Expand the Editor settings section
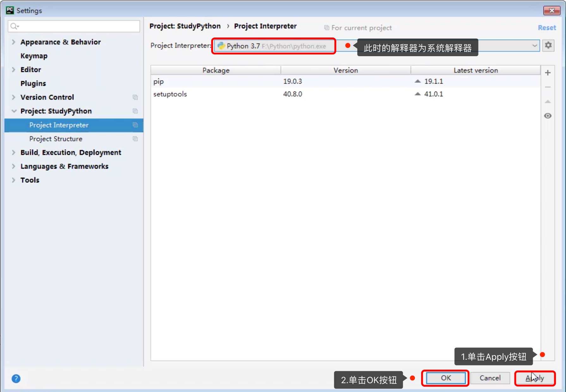566x392 pixels. click(14, 69)
